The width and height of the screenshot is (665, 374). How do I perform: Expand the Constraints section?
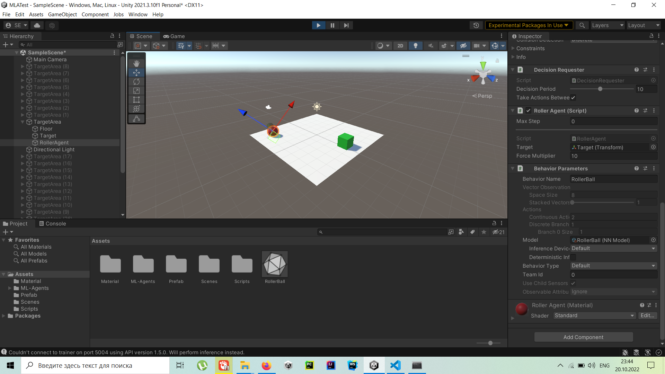[513, 48]
